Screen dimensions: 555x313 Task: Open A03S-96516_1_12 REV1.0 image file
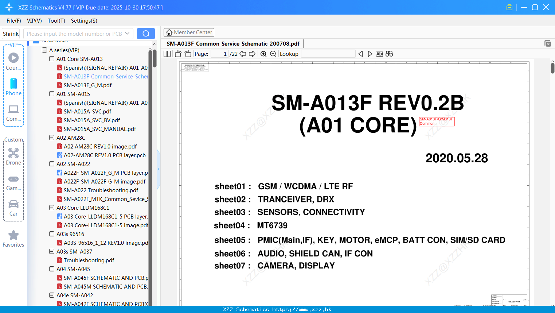(x=102, y=243)
